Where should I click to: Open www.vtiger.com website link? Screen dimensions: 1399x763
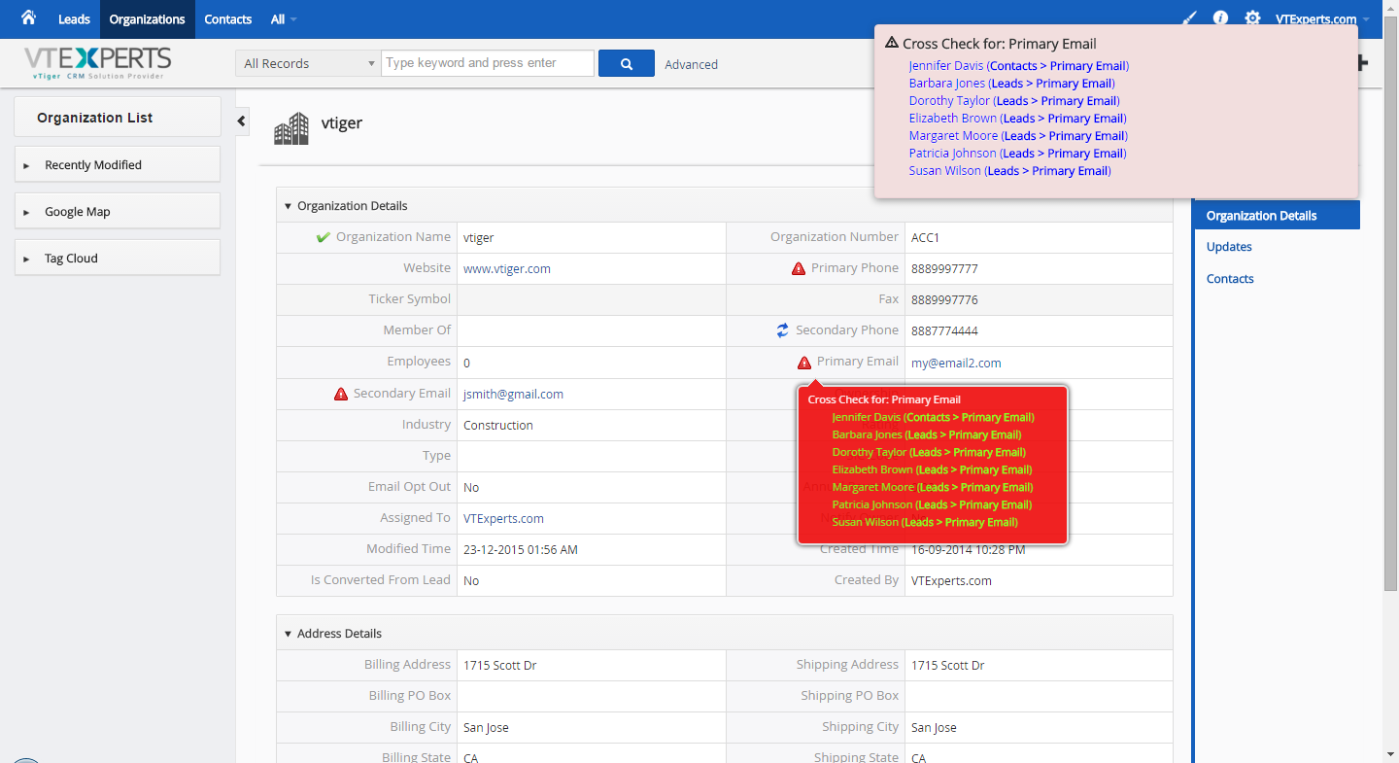(507, 269)
